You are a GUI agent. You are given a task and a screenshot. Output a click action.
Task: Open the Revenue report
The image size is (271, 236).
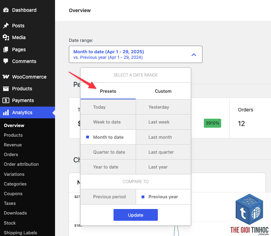13,145
